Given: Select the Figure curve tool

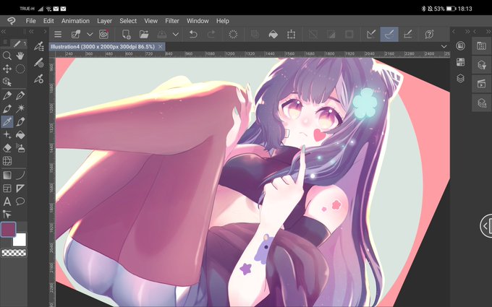Looking at the screenshot, I should [x=20, y=175].
